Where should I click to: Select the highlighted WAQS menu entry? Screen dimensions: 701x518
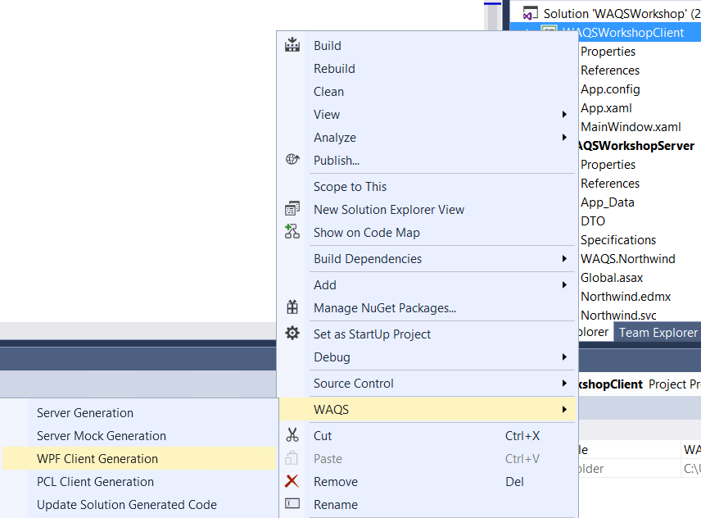(x=427, y=409)
